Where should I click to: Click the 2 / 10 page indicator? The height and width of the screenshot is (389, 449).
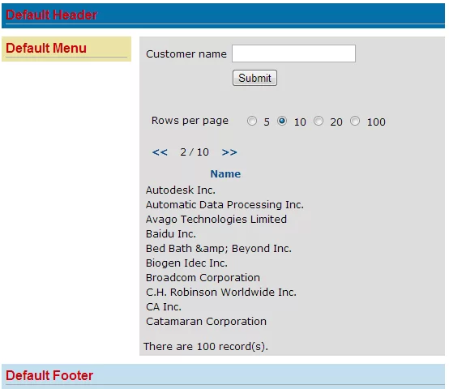[195, 152]
